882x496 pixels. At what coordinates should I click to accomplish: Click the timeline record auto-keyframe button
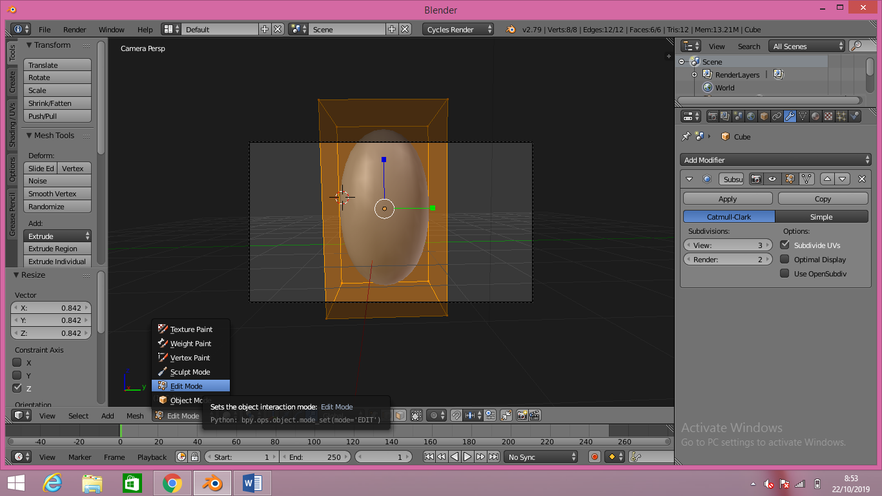click(x=595, y=457)
